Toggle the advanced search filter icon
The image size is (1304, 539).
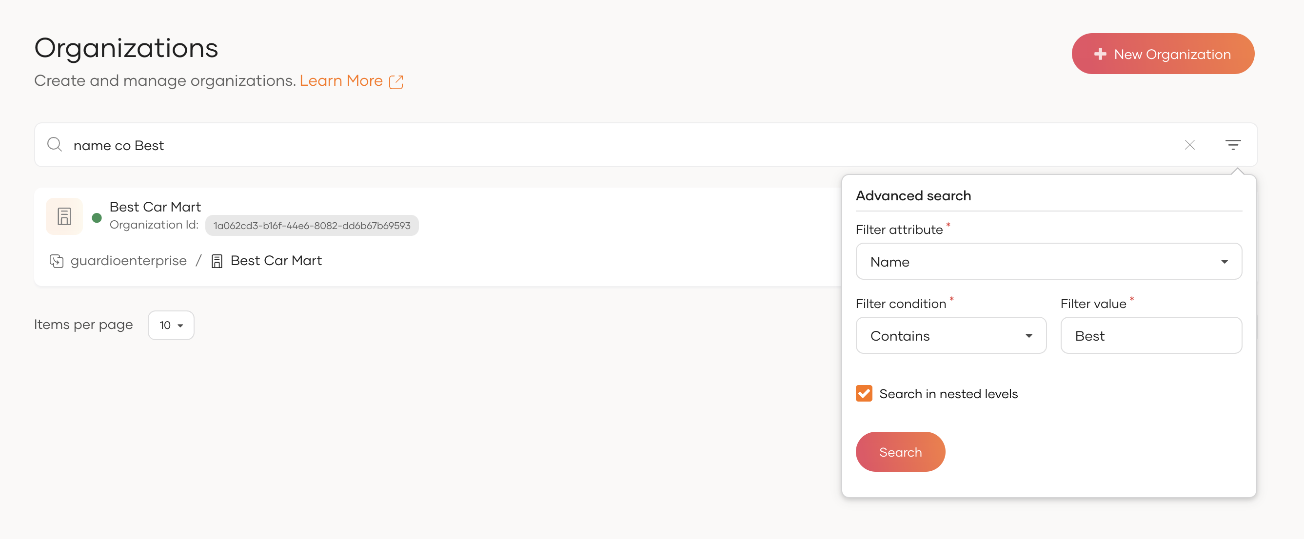point(1233,145)
